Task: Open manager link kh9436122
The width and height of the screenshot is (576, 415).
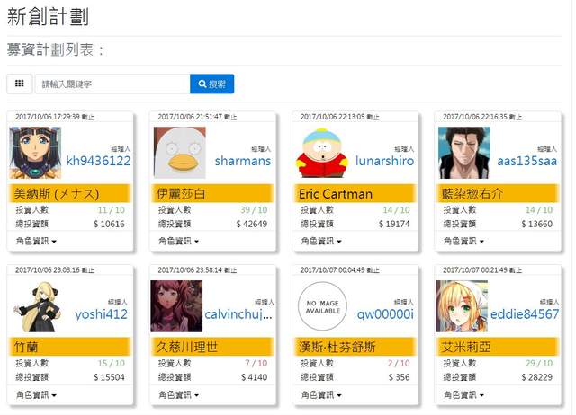Action: (x=98, y=161)
